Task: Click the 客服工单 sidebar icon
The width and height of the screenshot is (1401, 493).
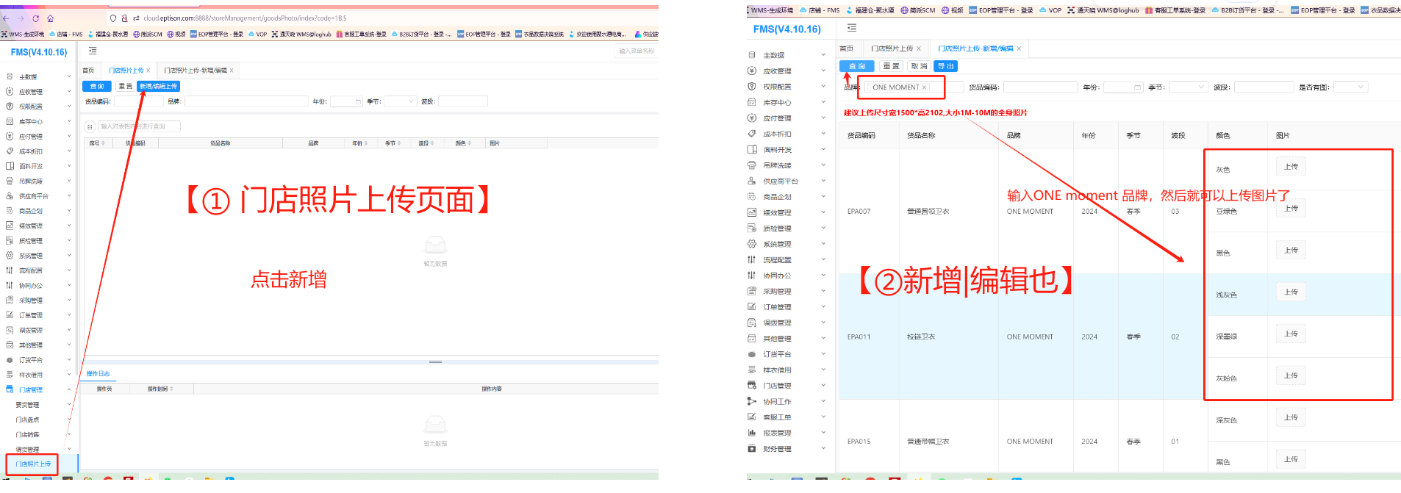Action: pos(751,417)
